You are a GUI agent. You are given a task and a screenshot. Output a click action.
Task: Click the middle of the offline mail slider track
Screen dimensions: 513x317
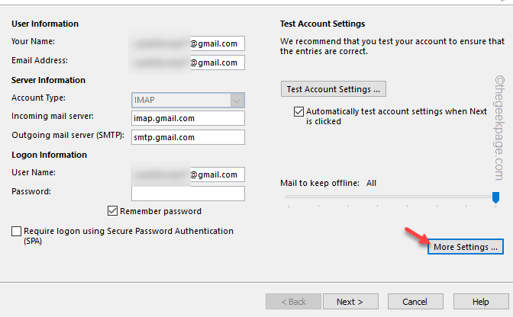pos(391,197)
